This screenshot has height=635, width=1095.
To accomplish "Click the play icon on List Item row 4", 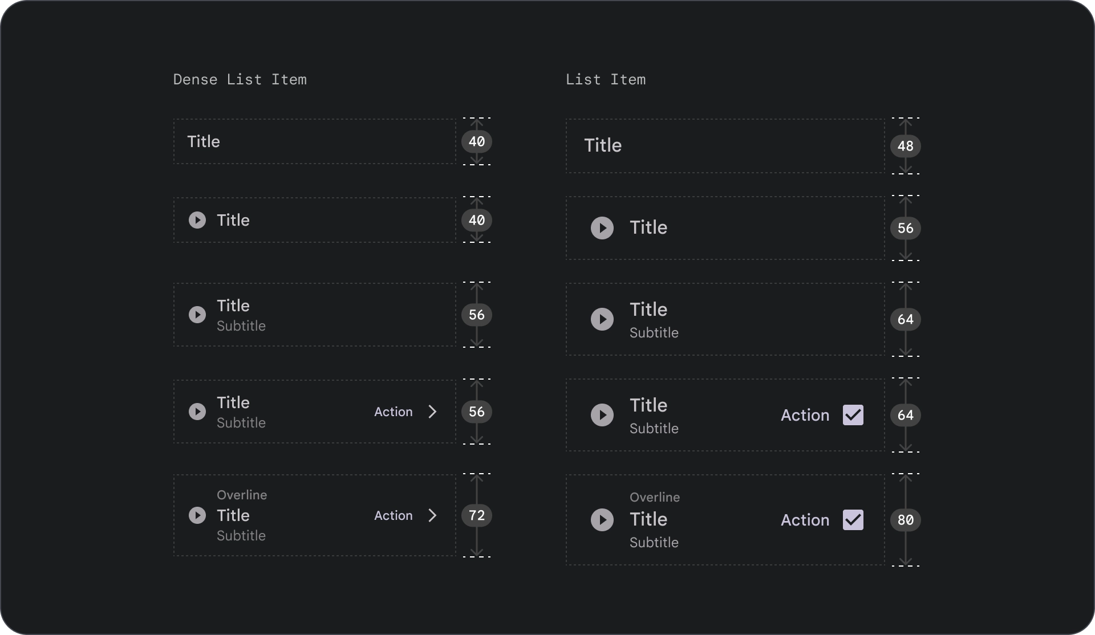I will coord(603,415).
